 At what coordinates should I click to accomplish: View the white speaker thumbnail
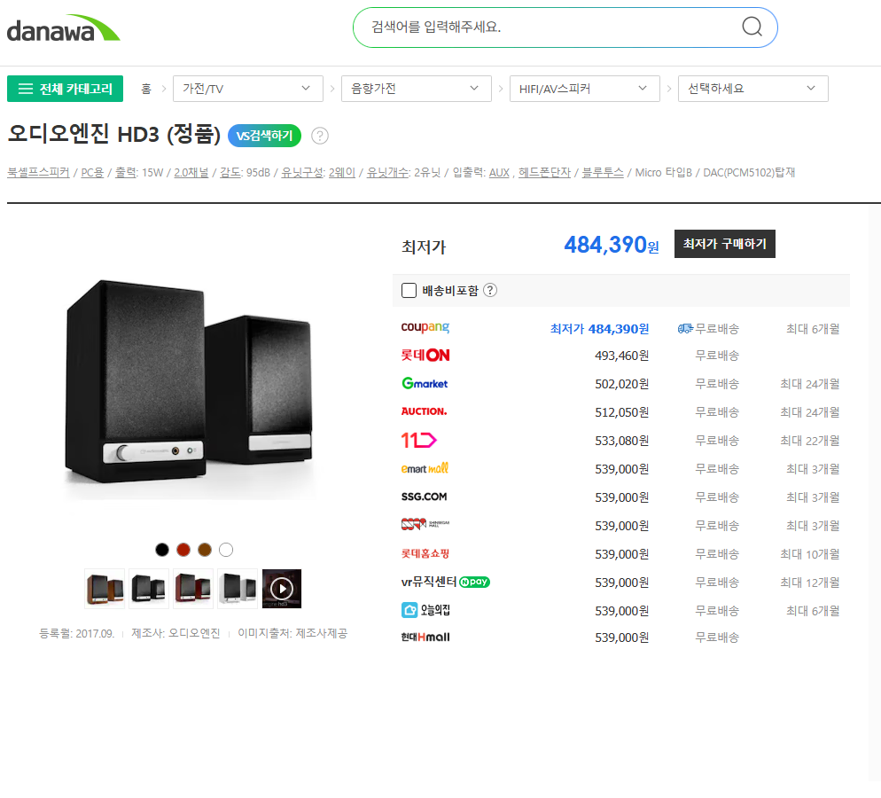coord(238,589)
